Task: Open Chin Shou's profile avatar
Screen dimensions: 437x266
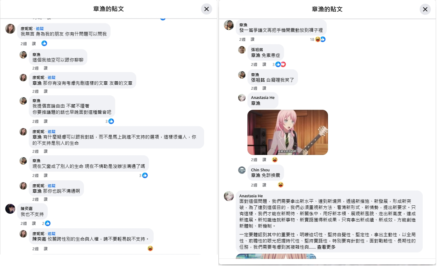Action: point(242,170)
